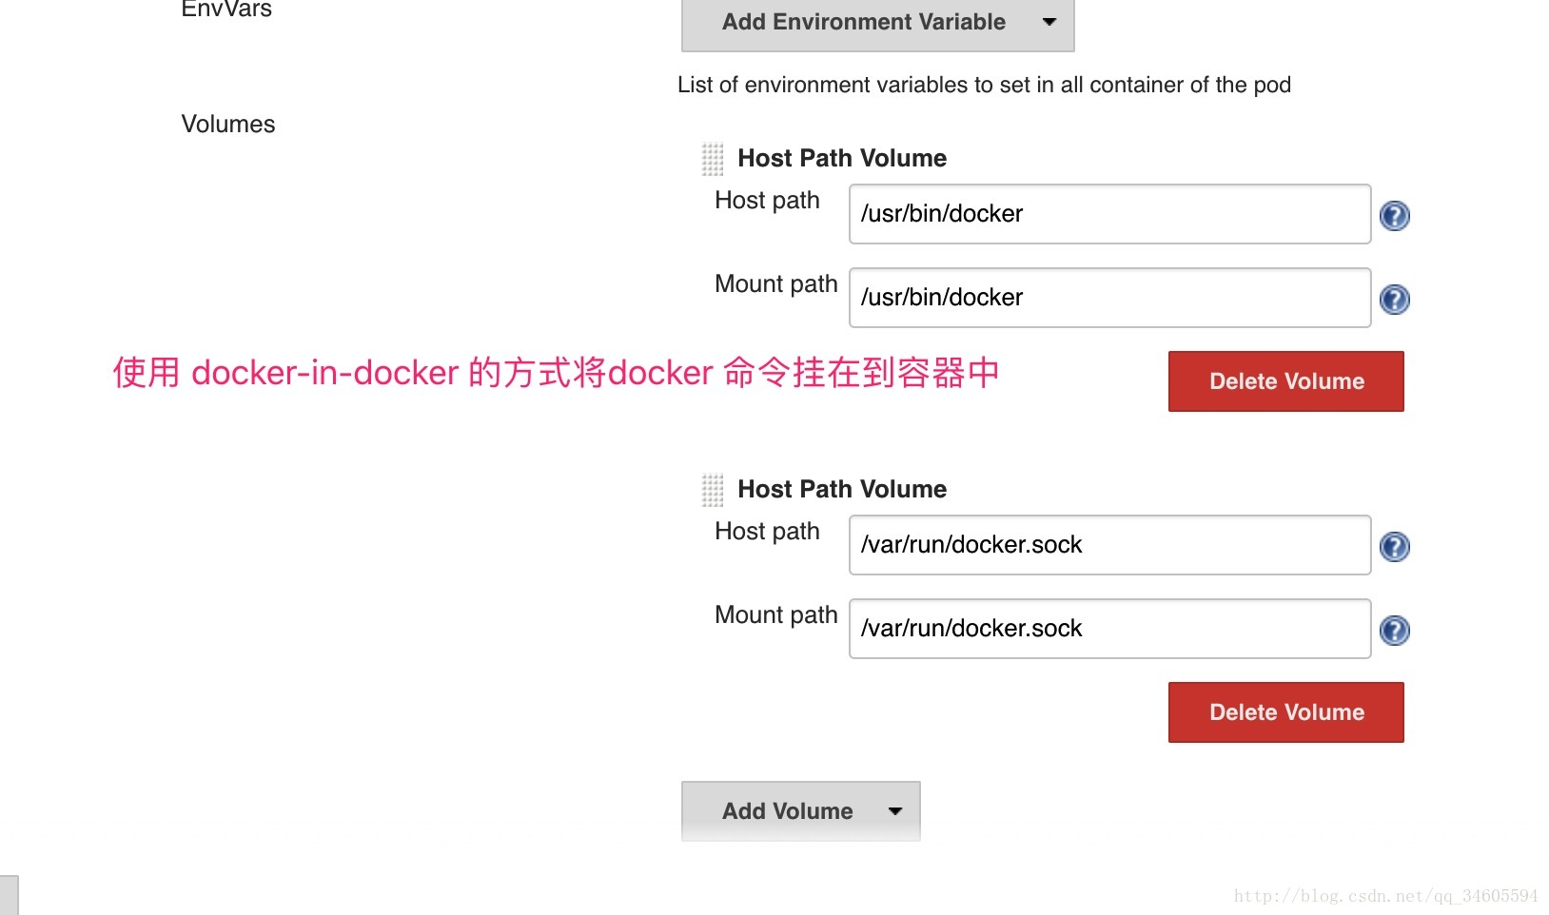Viewport: 1549px width, 915px height.
Task: Open help for /var/run/docker.sock Host path
Action: 1394,547
